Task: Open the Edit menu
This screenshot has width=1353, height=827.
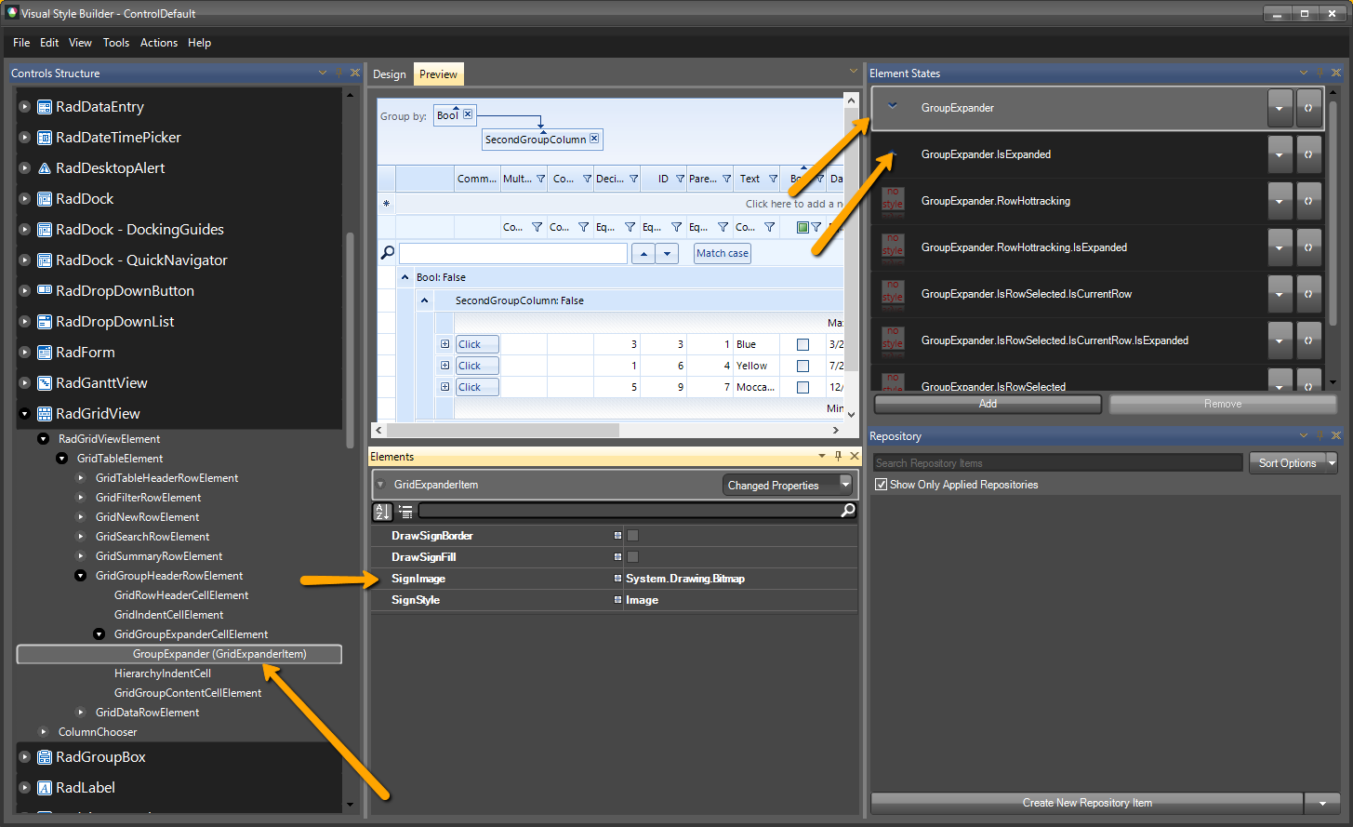Action: click(x=49, y=43)
